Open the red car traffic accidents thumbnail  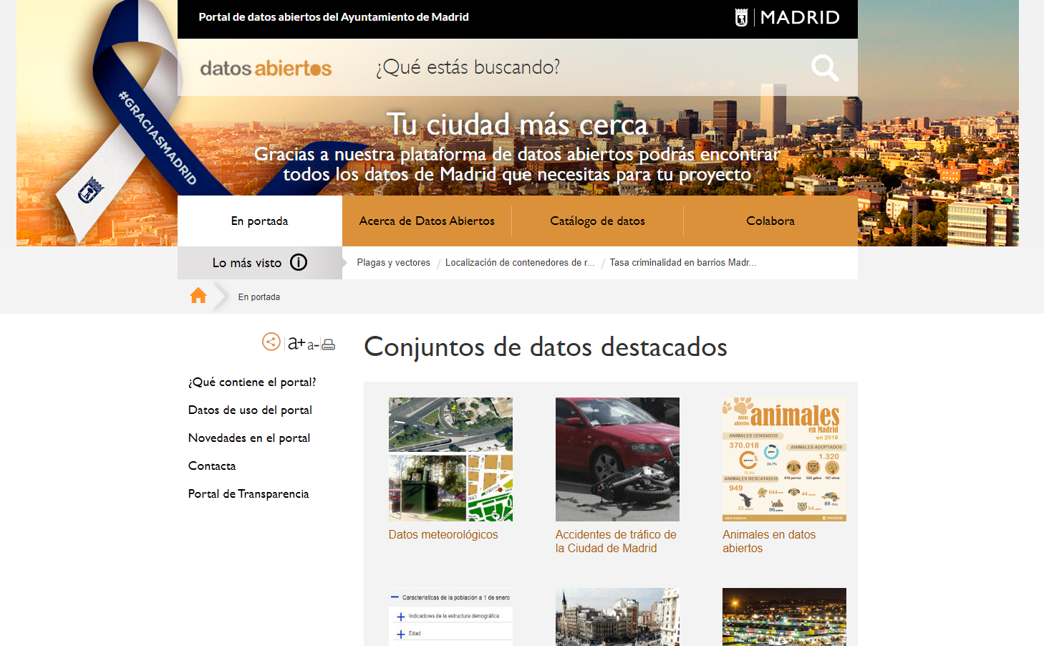[x=617, y=459]
